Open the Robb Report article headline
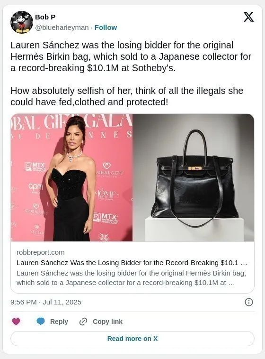Viewport: 265px width, 359px height. coord(132,263)
